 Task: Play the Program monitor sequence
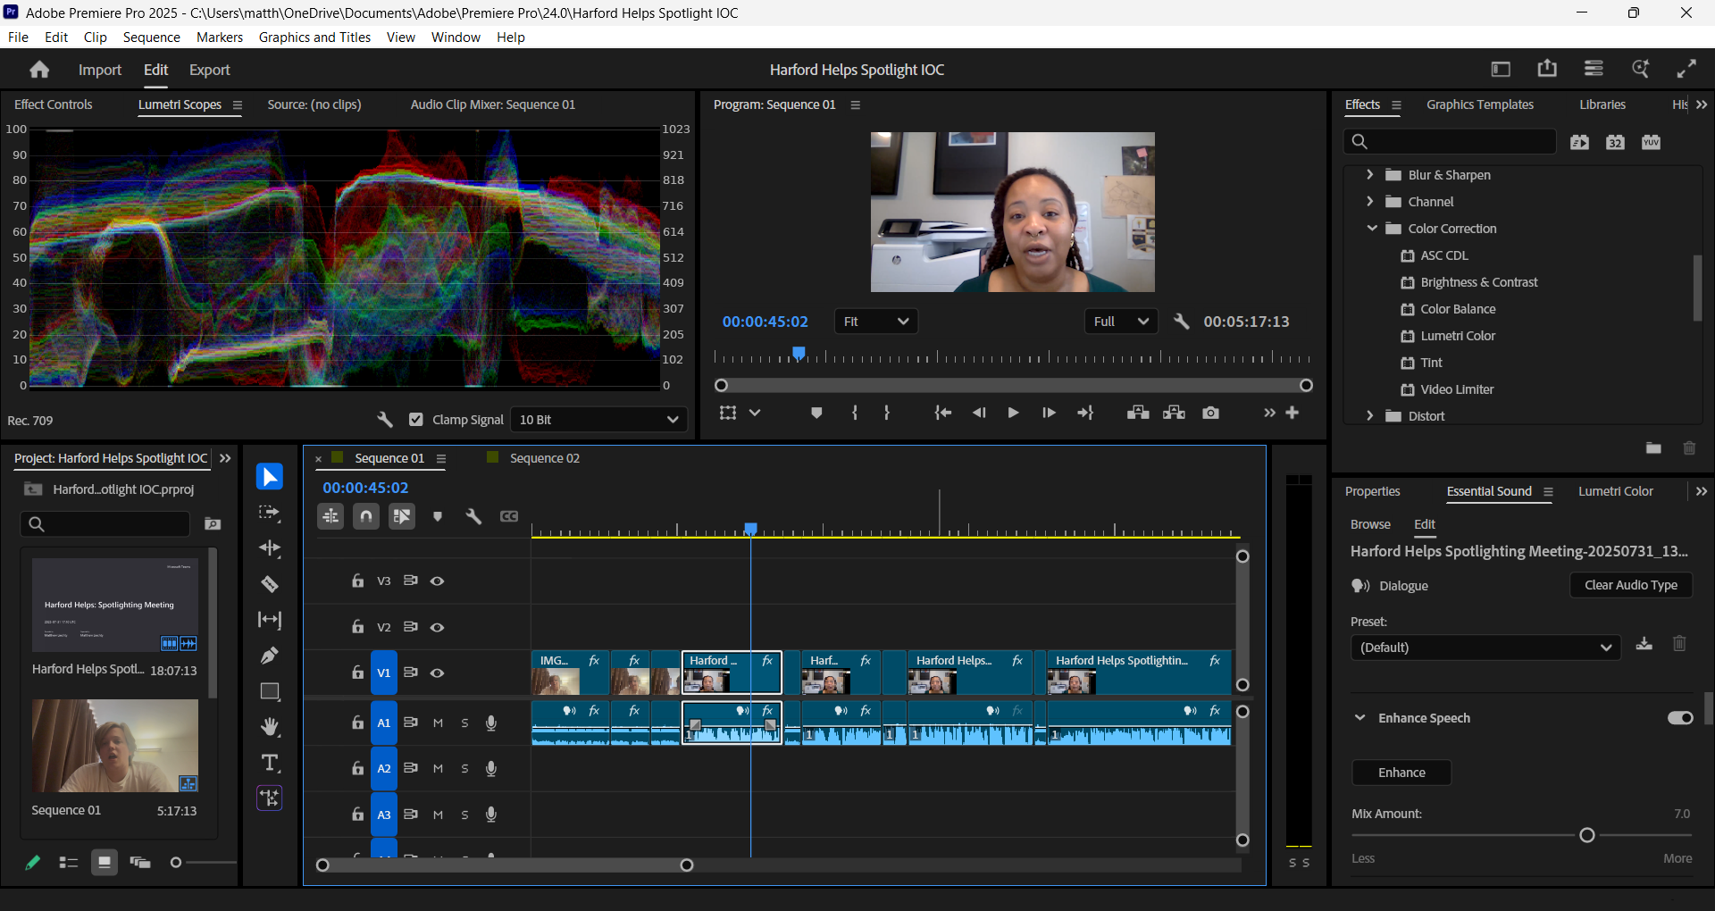1013,413
